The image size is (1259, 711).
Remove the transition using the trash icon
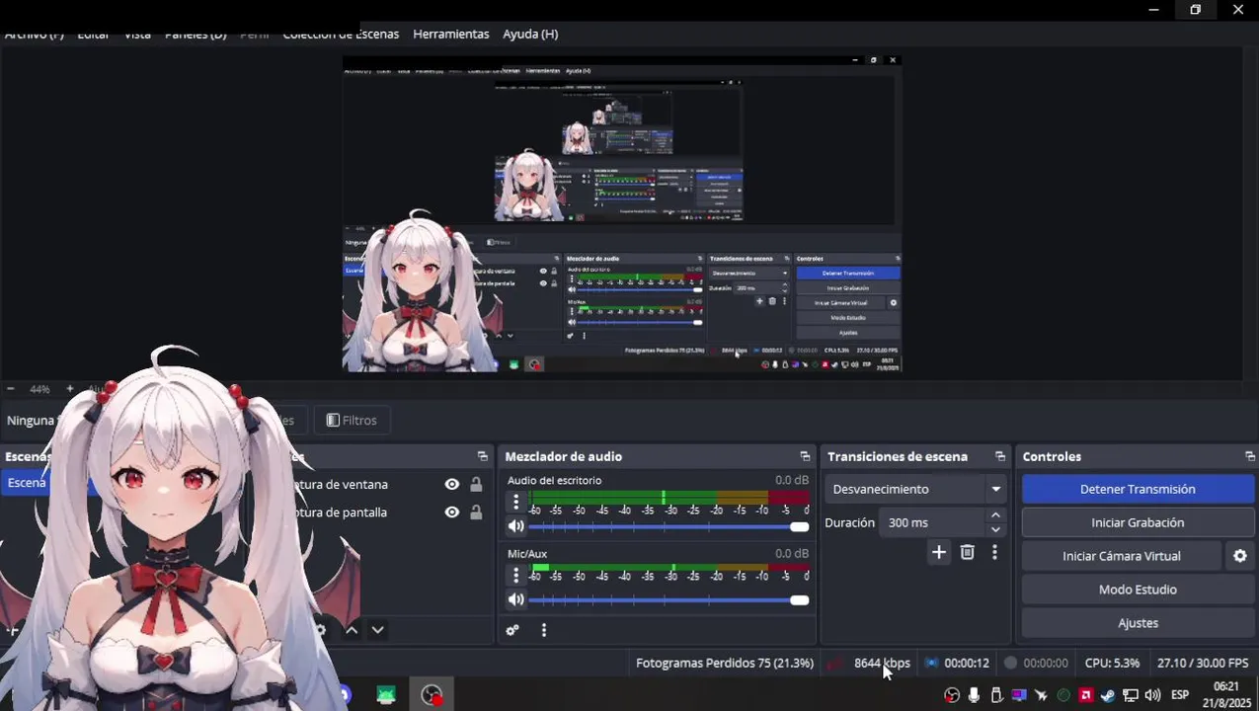(968, 552)
